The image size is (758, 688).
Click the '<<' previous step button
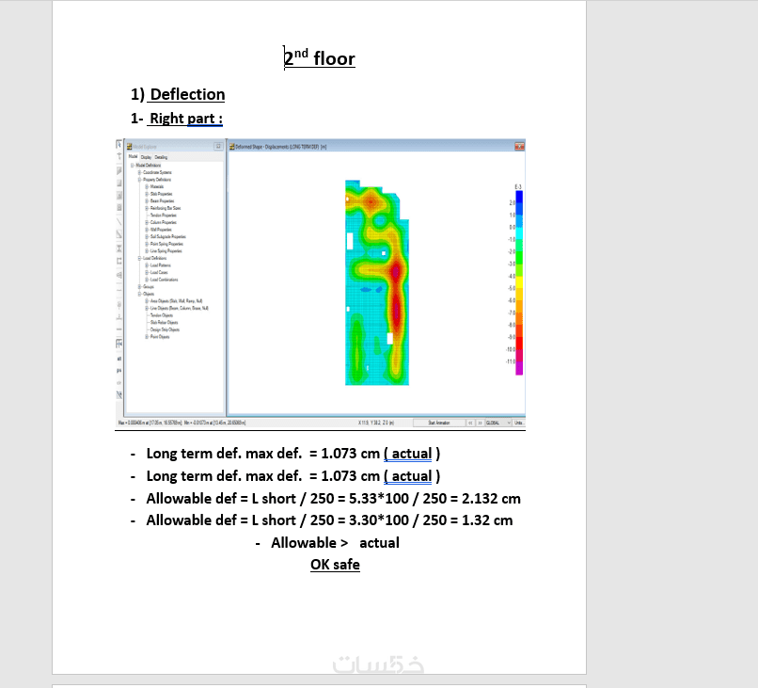point(470,423)
